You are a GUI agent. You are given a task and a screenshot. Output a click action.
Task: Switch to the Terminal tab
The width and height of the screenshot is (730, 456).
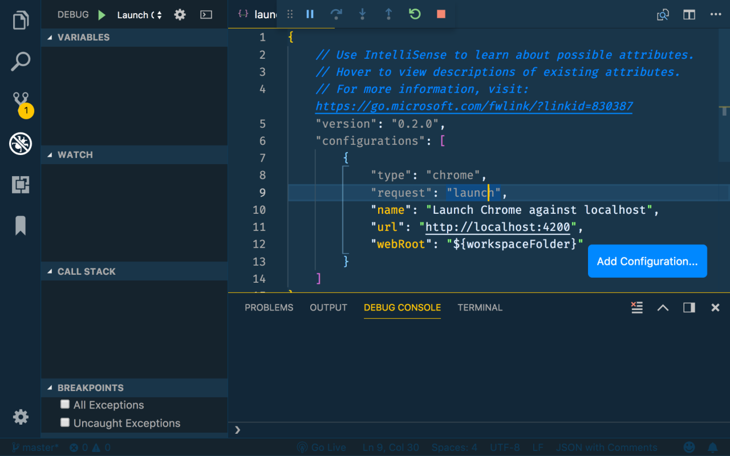[480, 307]
